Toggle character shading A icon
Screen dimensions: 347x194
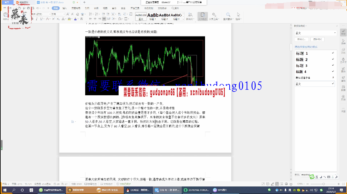(x=81, y=19)
